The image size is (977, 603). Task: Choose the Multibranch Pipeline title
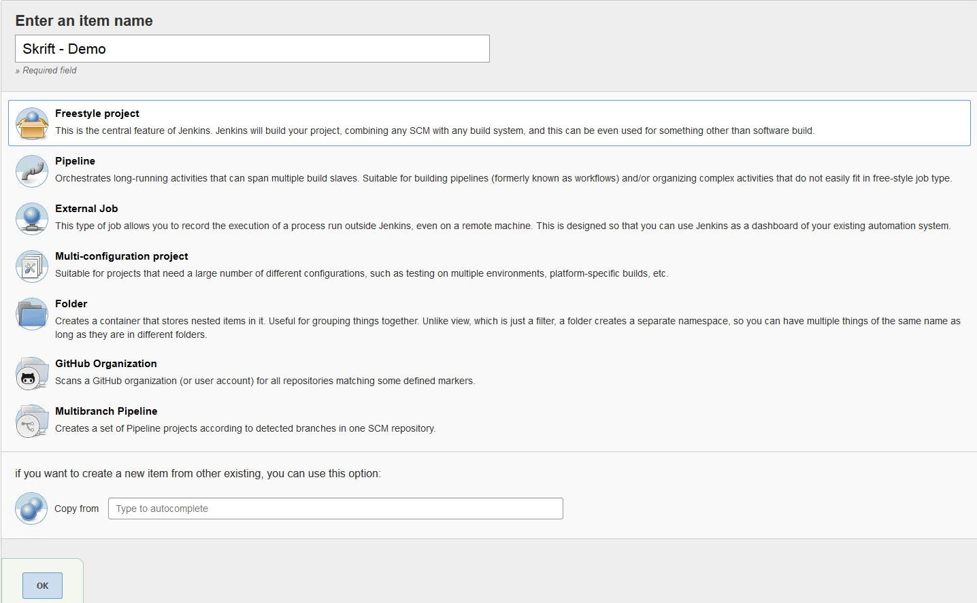coord(106,411)
